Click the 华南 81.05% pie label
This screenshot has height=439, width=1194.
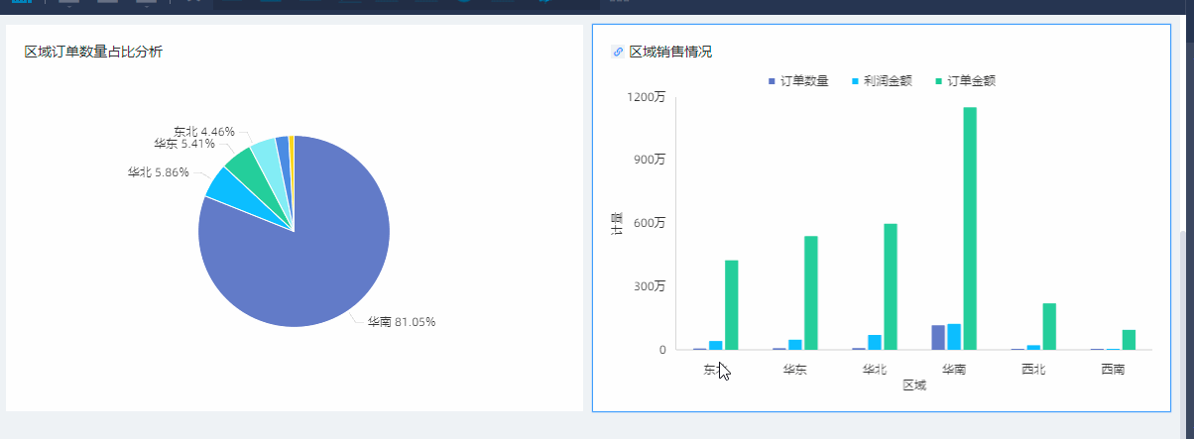tap(402, 322)
